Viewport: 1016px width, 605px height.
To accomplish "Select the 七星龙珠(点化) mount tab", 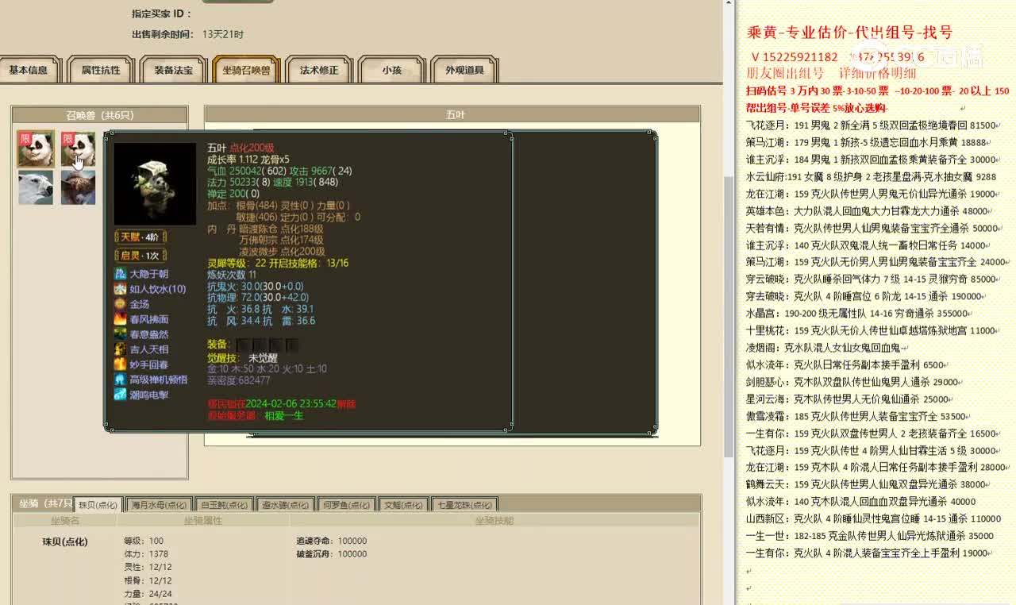I will (x=464, y=504).
